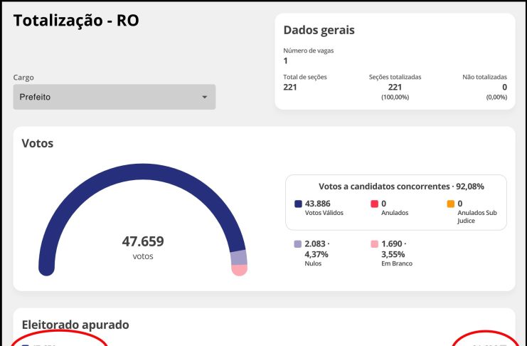Click the 47.659 votos total in the gauge
The height and width of the screenshot is (346, 527).
pyautogui.click(x=143, y=241)
